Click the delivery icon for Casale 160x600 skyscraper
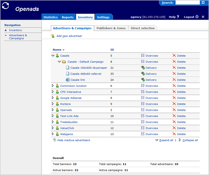Viewport: 209px width, 175px height. point(143,68)
